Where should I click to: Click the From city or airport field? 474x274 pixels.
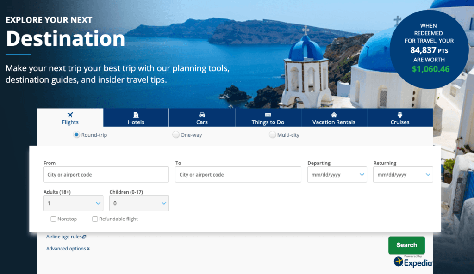point(106,174)
